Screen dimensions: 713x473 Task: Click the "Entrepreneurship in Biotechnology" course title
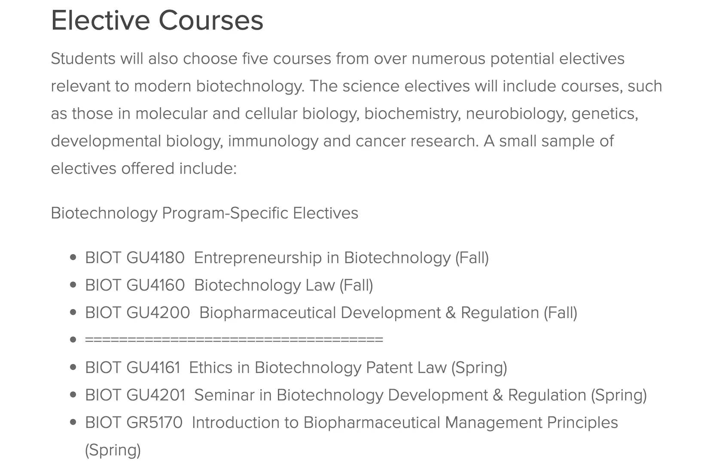coord(322,258)
